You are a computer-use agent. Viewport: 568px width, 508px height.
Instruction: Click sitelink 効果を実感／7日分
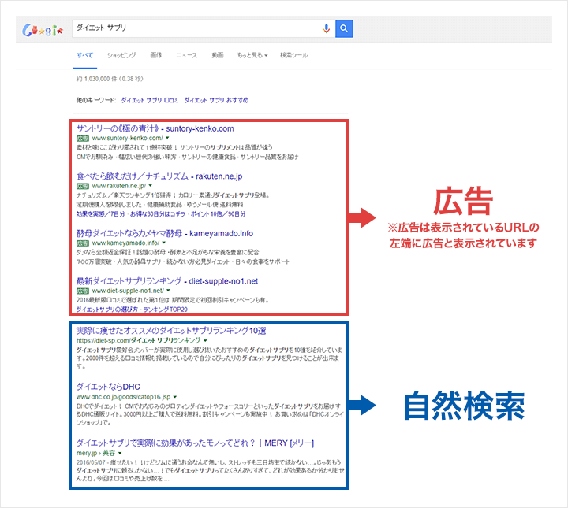coord(100,214)
